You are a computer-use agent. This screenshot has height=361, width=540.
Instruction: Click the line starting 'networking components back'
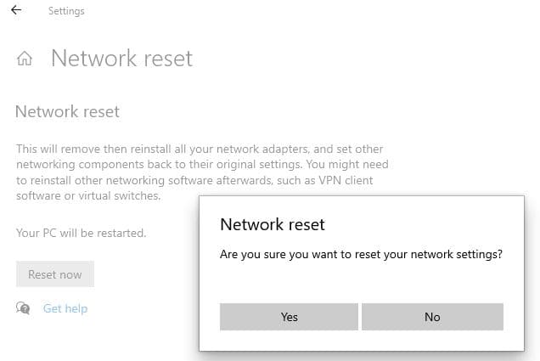201,165
